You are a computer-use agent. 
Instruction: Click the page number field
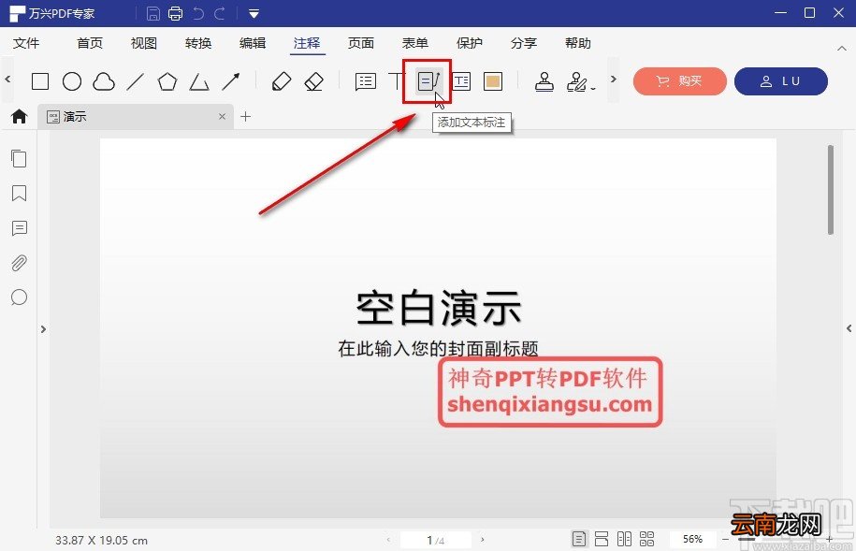435,540
